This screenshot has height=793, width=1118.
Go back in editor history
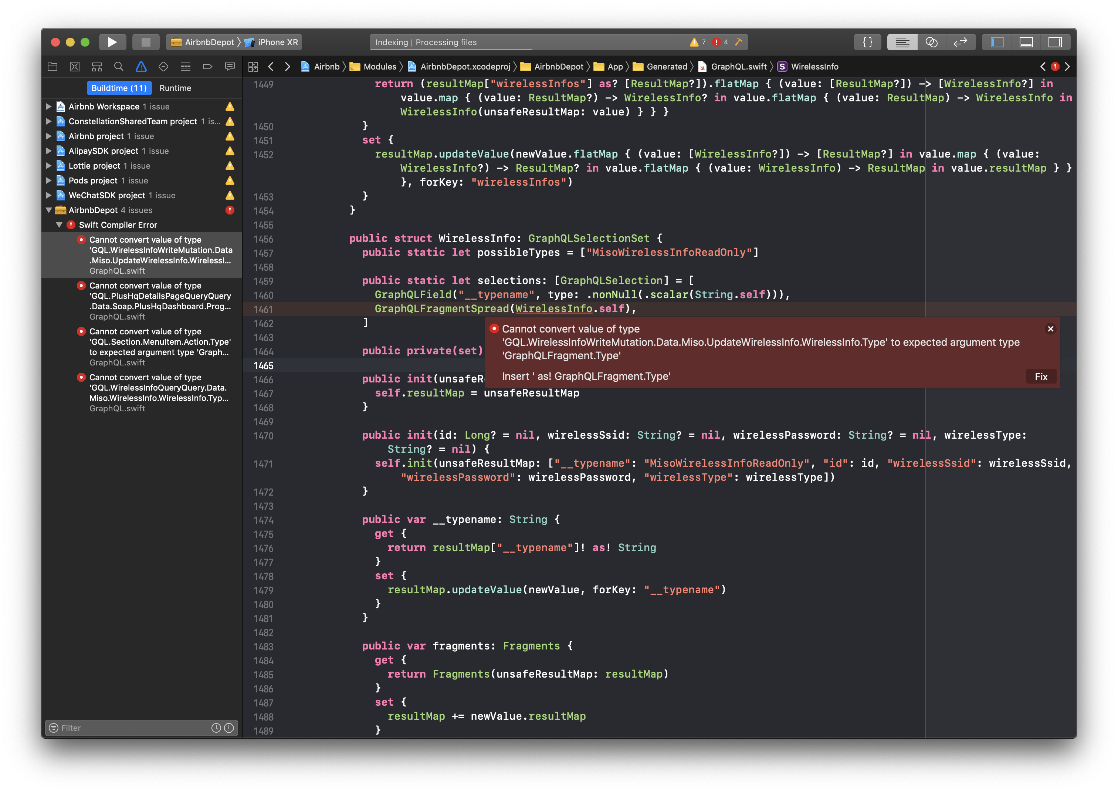tap(271, 67)
